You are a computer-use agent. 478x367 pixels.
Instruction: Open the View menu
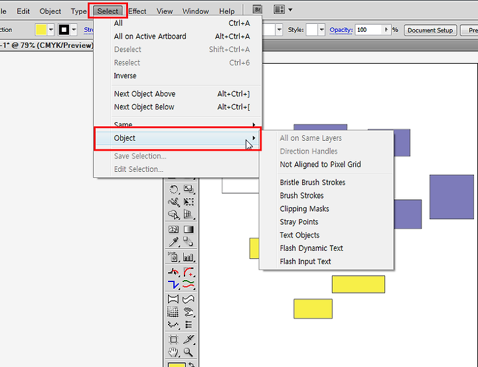point(165,11)
